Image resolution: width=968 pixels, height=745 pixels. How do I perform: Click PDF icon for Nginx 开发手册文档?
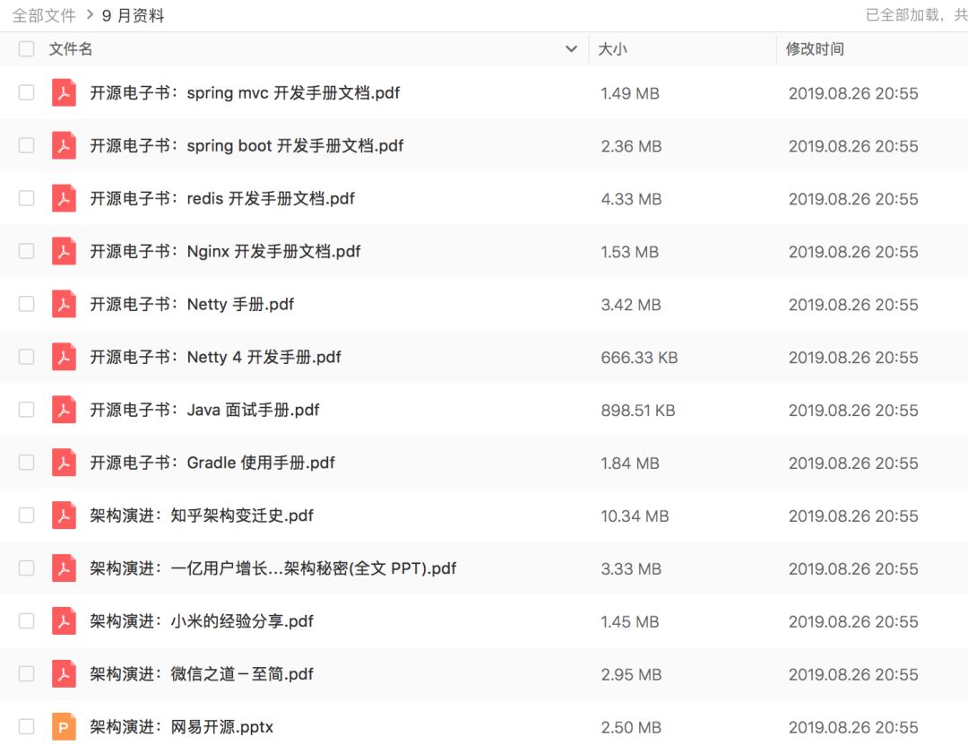[x=64, y=251]
